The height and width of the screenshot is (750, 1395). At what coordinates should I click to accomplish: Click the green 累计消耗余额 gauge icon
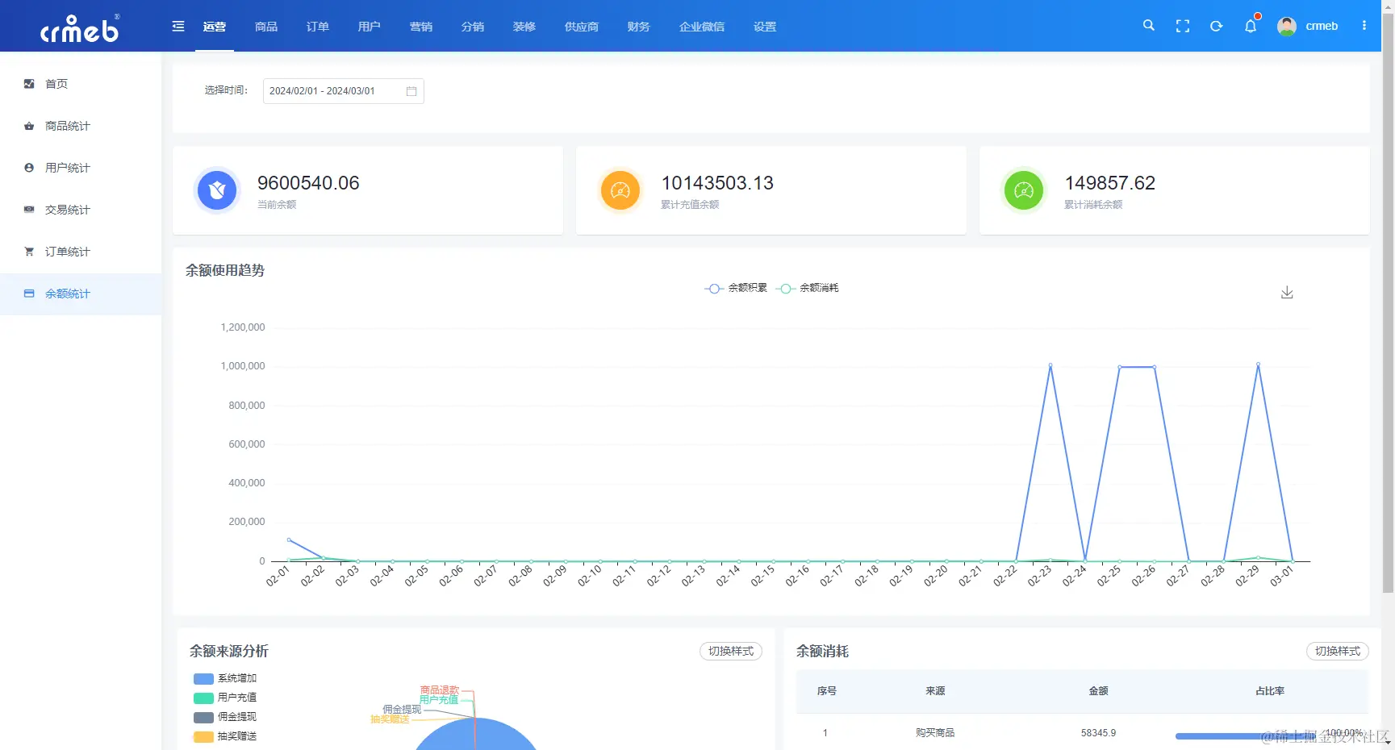pos(1024,190)
